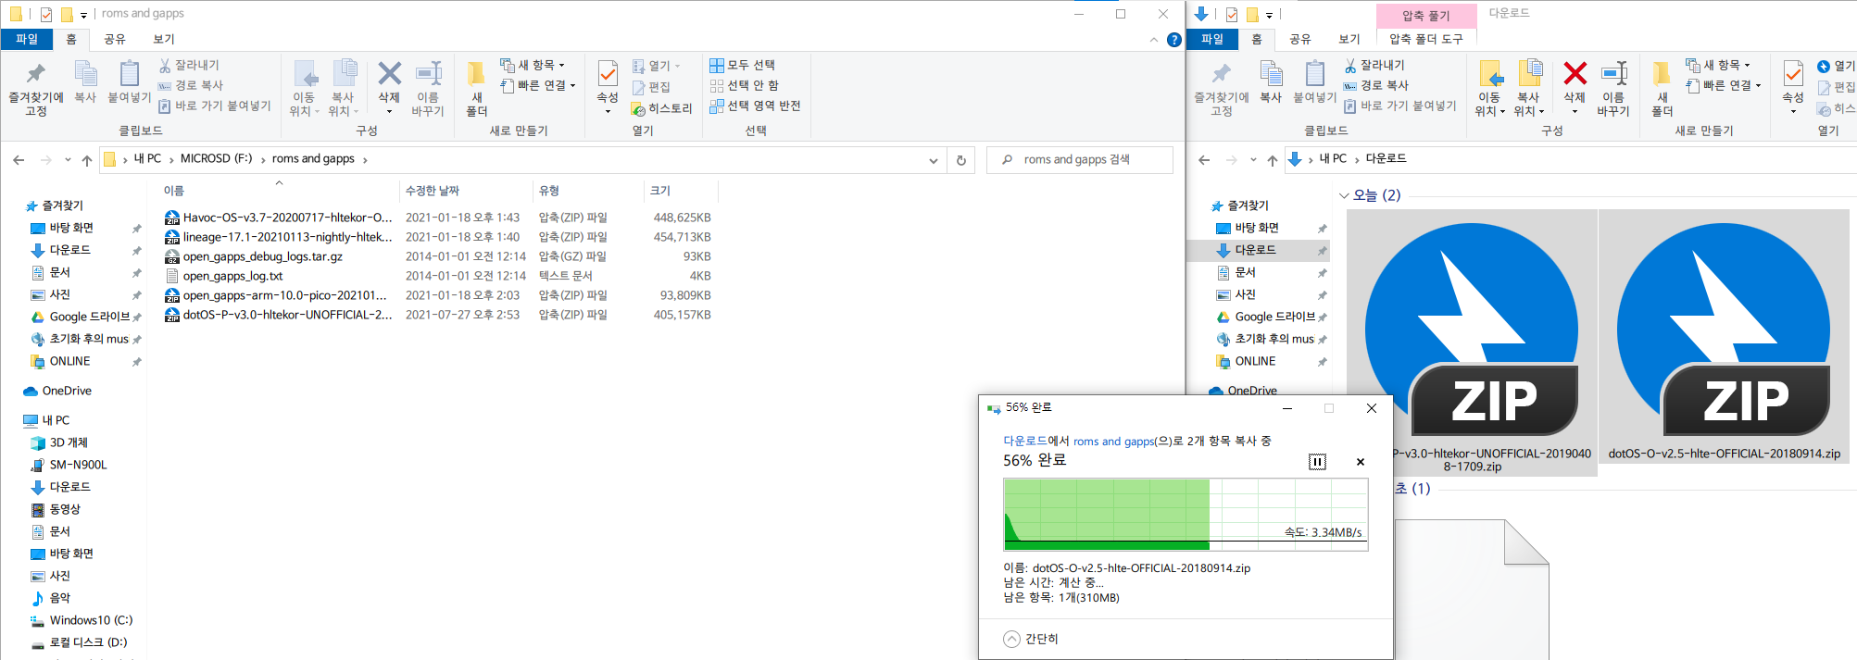Click Rename (이름 바꾸기) in roms and gapps ribbon
Image resolution: width=1857 pixels, height=660 pixels.
(428, 89)
